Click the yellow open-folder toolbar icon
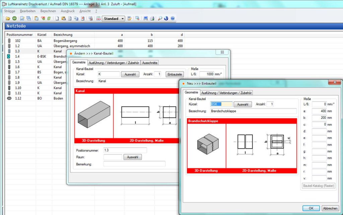This screenshot has height=215, width=343. (x=8, y=18)
